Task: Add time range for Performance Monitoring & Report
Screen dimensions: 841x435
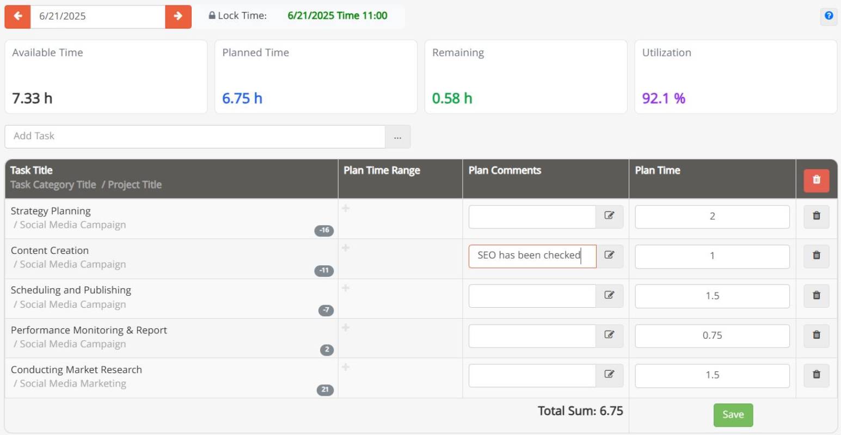Action: pos(346,328)
